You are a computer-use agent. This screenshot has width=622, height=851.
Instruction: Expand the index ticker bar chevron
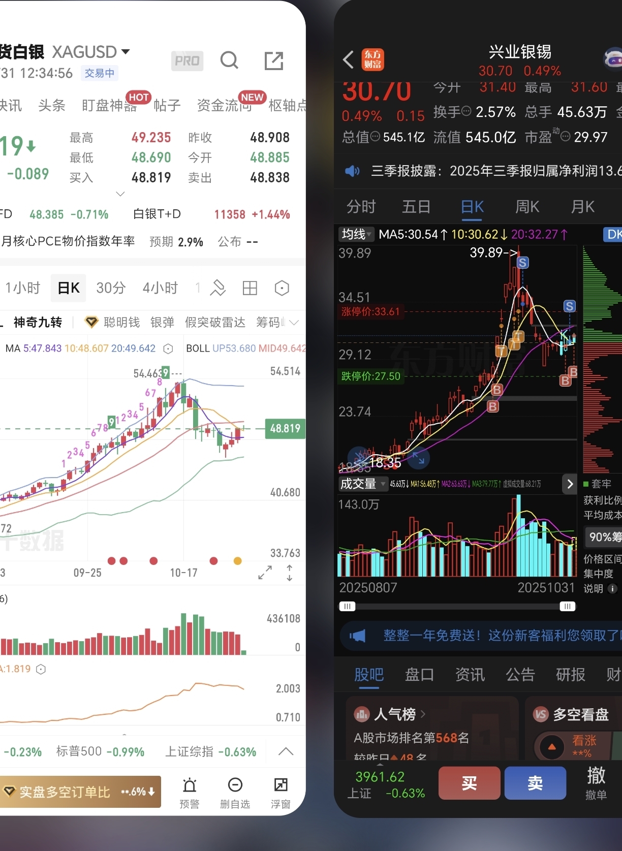point(286,751)
